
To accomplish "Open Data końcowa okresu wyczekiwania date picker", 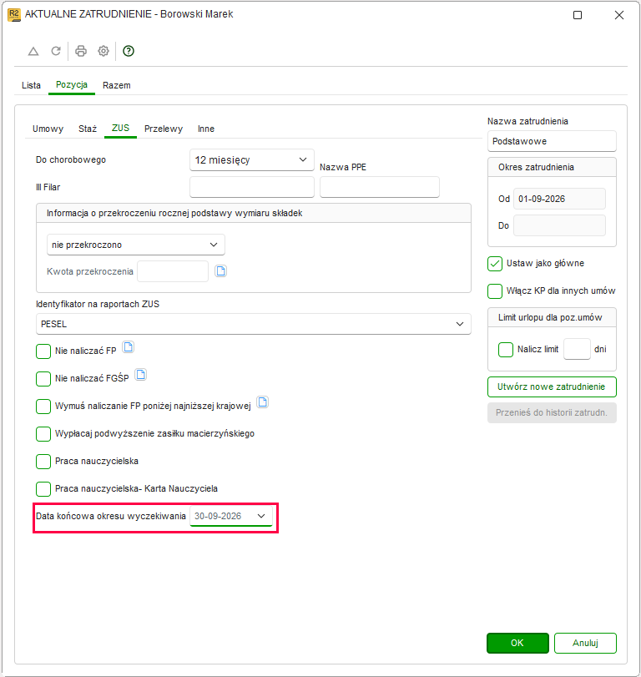I will (x=231, y=516).
